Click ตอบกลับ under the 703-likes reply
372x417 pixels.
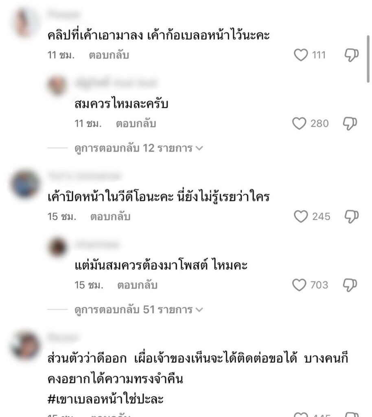point(138,285)
